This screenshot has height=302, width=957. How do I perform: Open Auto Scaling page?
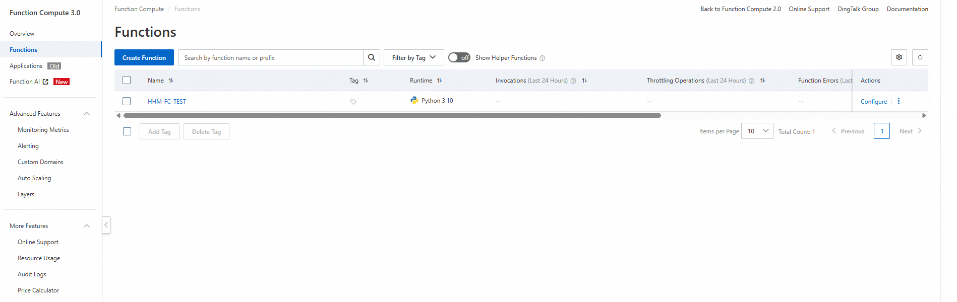34,178
